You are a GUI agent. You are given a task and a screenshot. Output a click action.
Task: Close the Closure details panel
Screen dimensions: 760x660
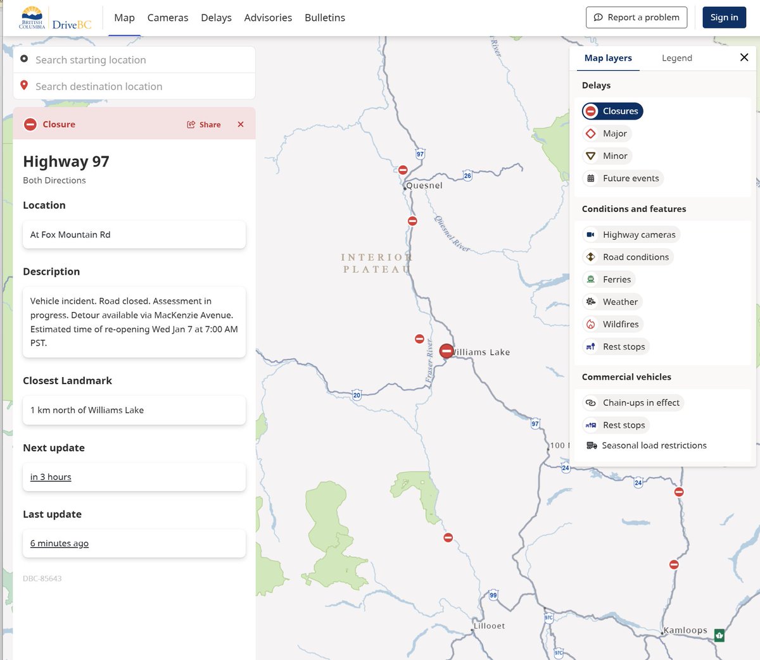click(x=241, y=125)
